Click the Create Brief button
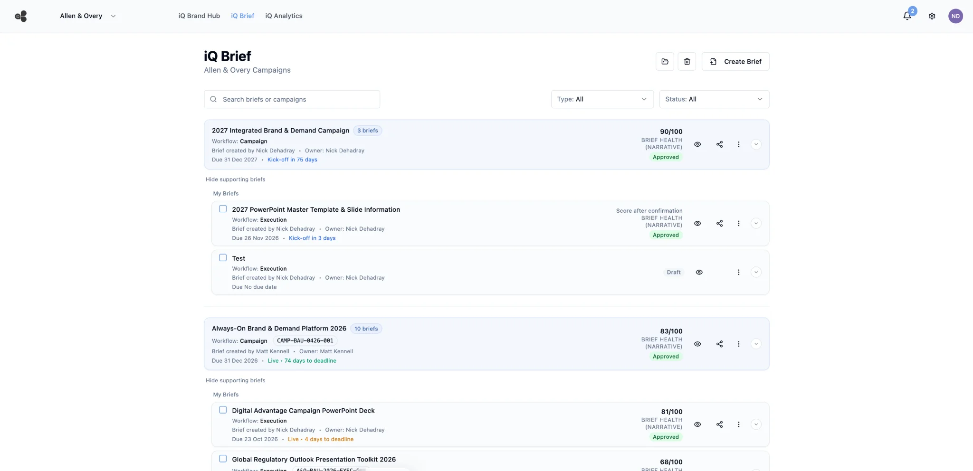The width and height of the screenshot is (973, 471). (735, 61)
